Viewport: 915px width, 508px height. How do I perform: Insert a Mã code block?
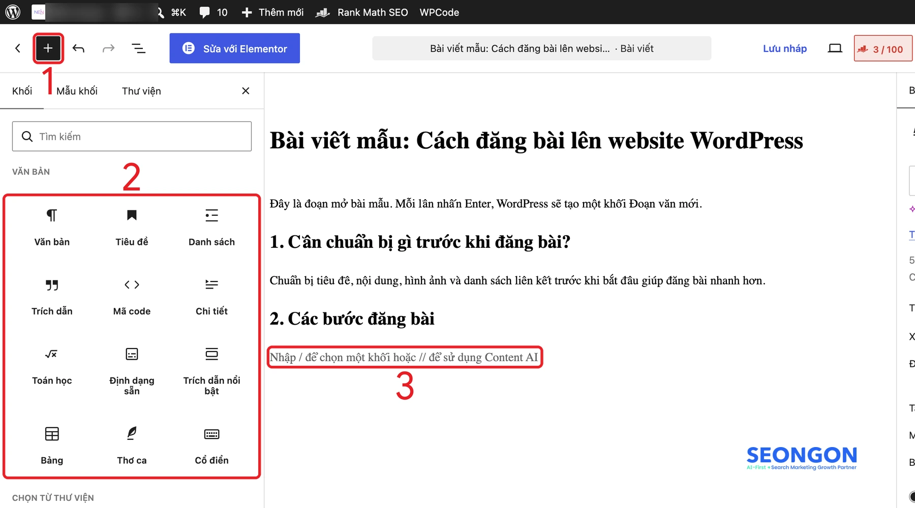[132, 297]
